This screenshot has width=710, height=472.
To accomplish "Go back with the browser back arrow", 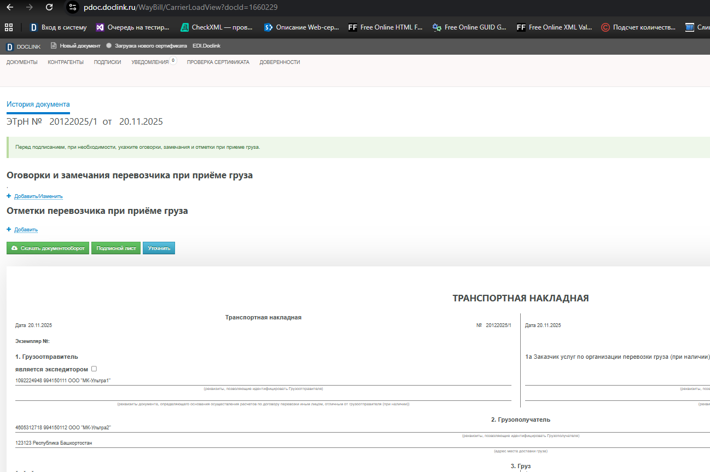I will point(10,8).
